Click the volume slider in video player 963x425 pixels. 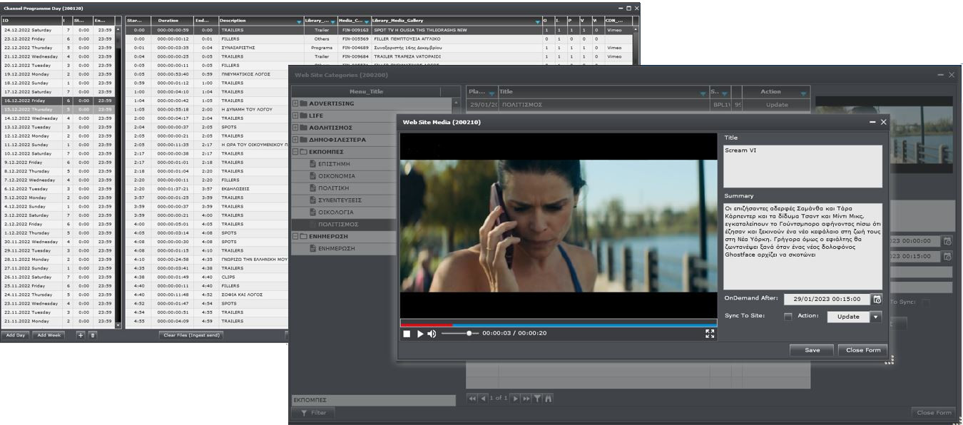point(459,334)
